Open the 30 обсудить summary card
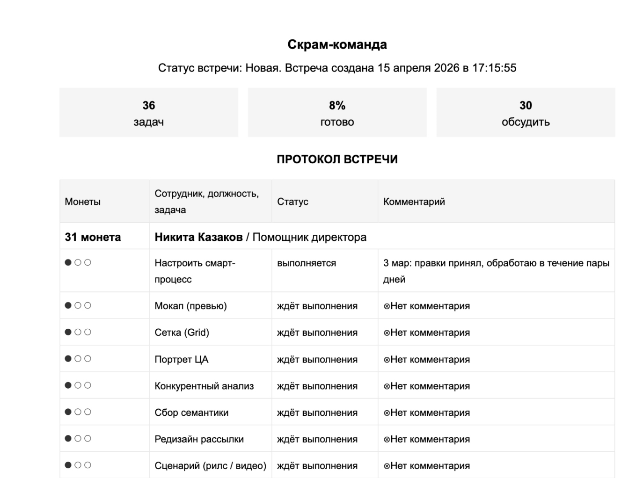 pos(526,113)
